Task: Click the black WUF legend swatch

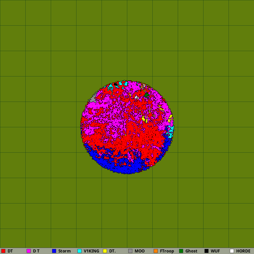Action: (x=207, y=251)
